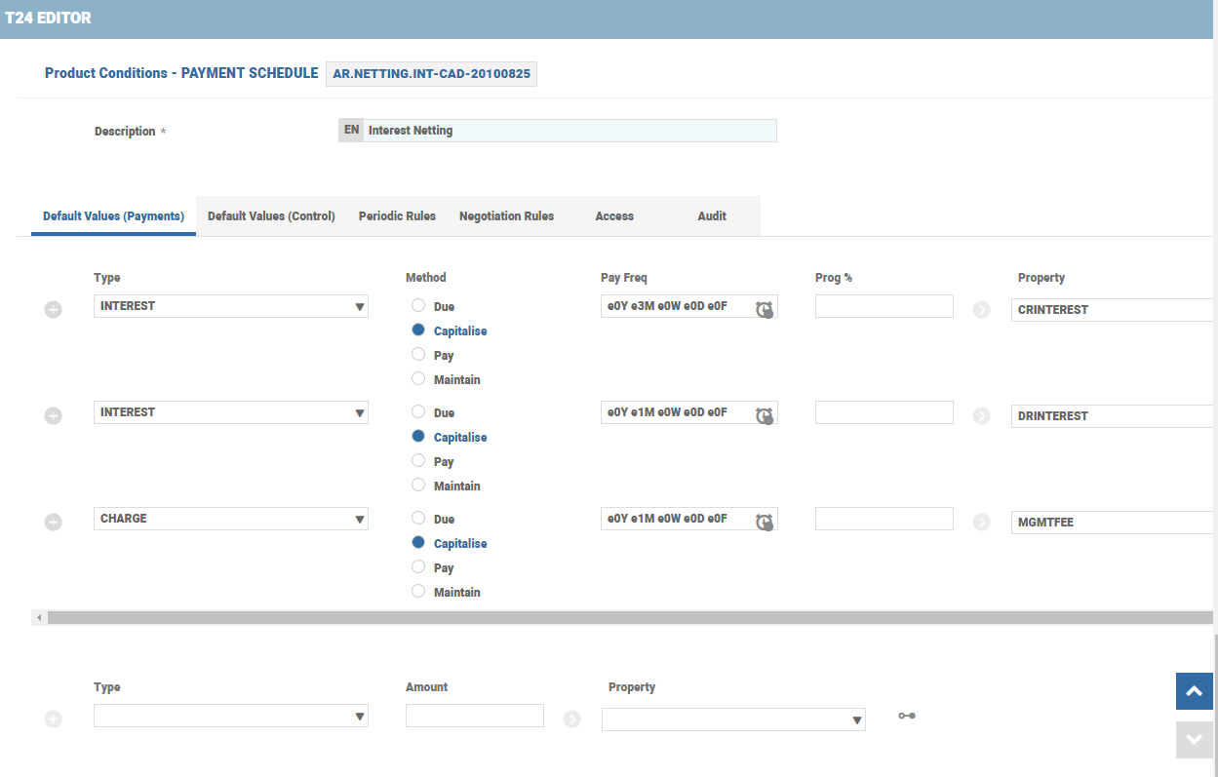Open frequency picker for CRINTEREST pay freq

[765, 309]
